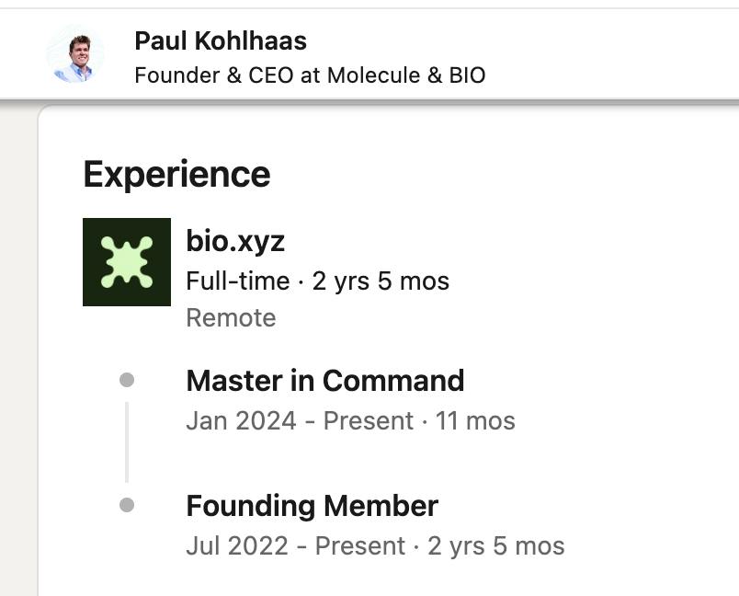Click the bullet dot beside Master in Command
The image size is (739, 596).
[127, 380]
